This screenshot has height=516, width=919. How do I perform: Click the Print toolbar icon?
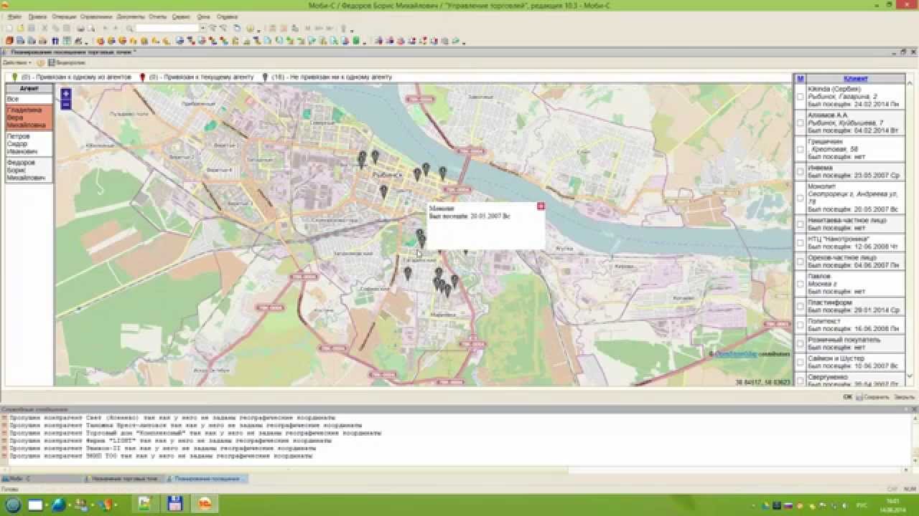[80, 29]
